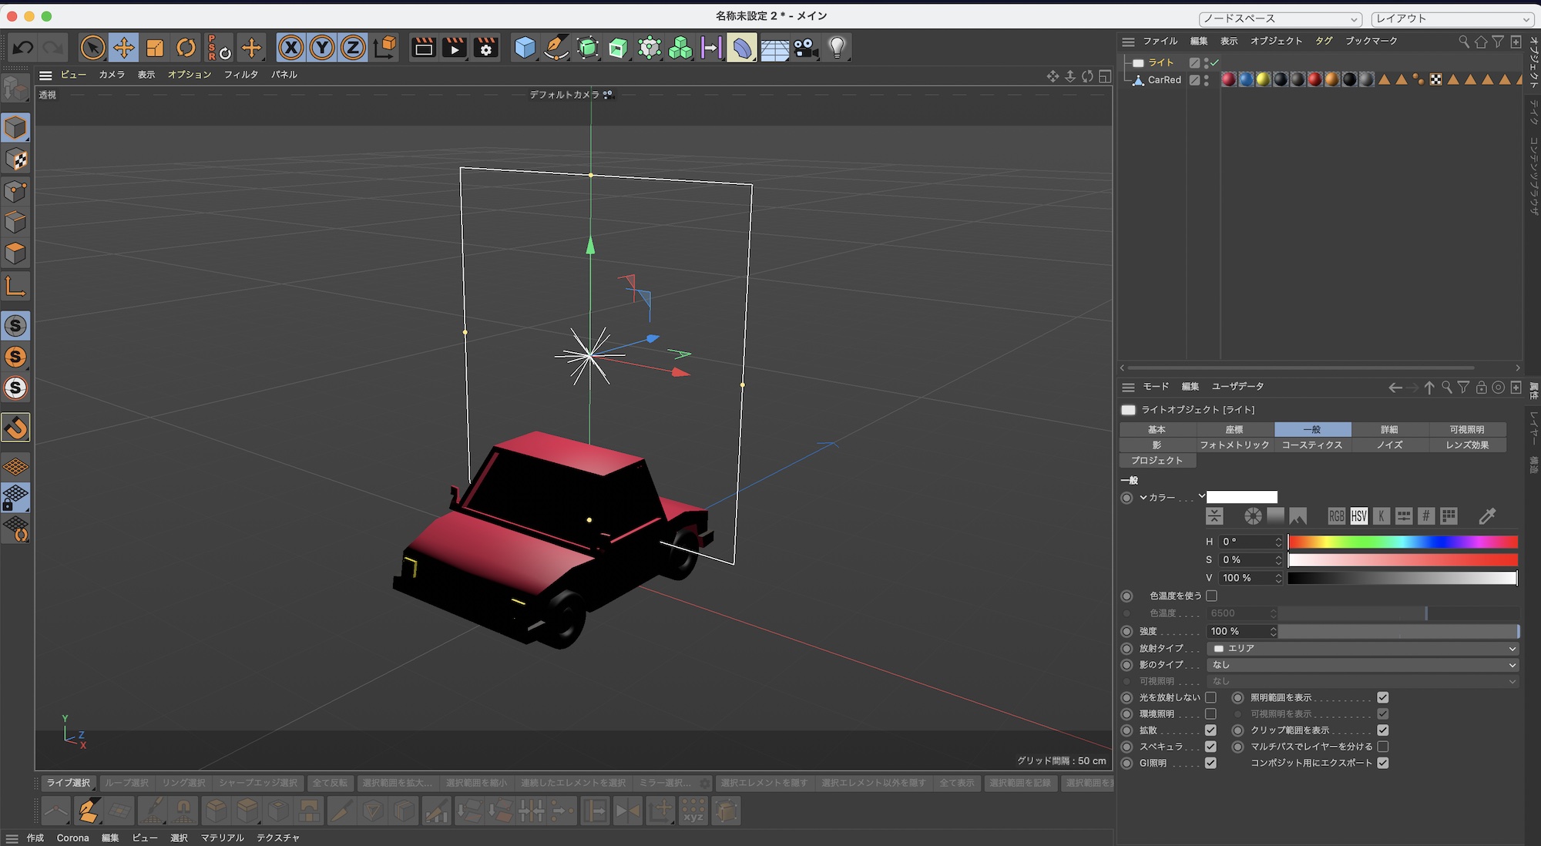Click the hue H gradient slider

point(1402,542)
